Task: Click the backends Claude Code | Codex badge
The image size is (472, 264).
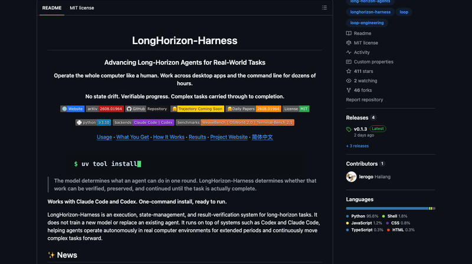Action: [143, 122]
